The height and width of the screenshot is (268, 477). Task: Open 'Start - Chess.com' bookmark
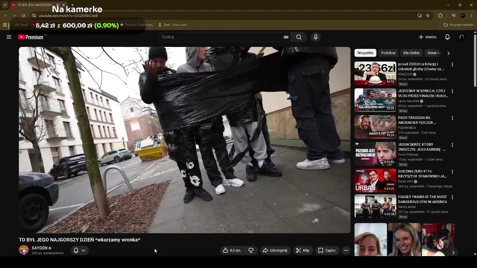(172, 25)
